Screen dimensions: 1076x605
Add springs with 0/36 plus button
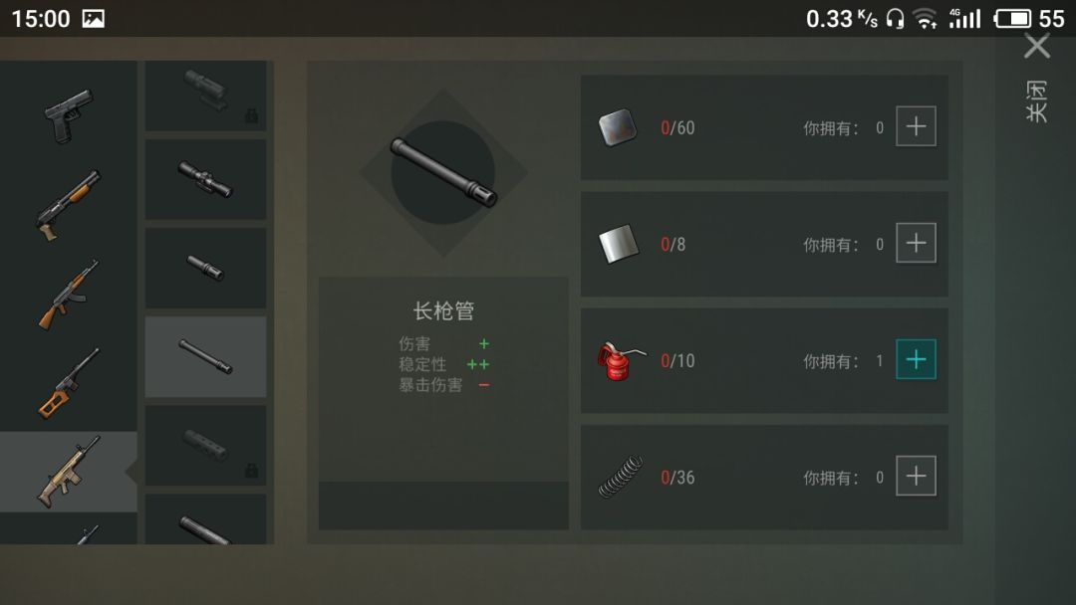(x=917, y=476)
